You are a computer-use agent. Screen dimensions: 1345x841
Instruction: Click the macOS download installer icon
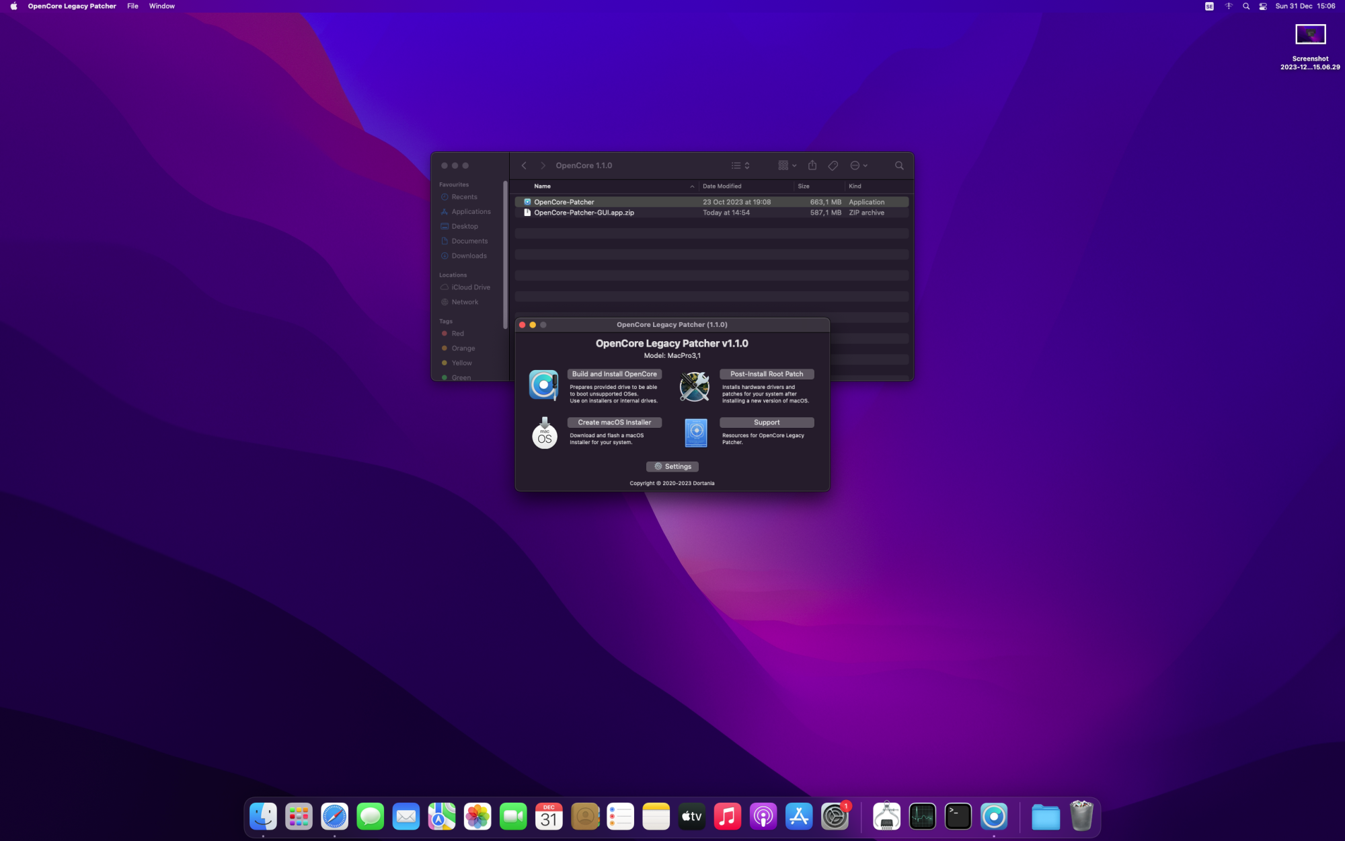coord(544,434)
